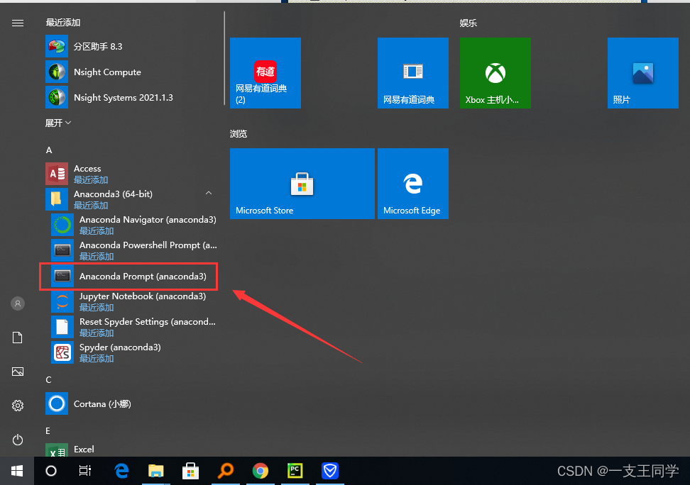Open Nsight Systems 2021.1.3 icon
This screenshot has height=485, width=690.
point(57,97)
